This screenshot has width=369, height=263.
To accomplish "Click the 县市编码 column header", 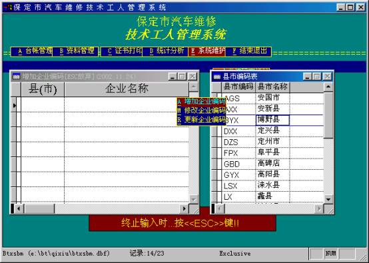I will coord(238,87).
